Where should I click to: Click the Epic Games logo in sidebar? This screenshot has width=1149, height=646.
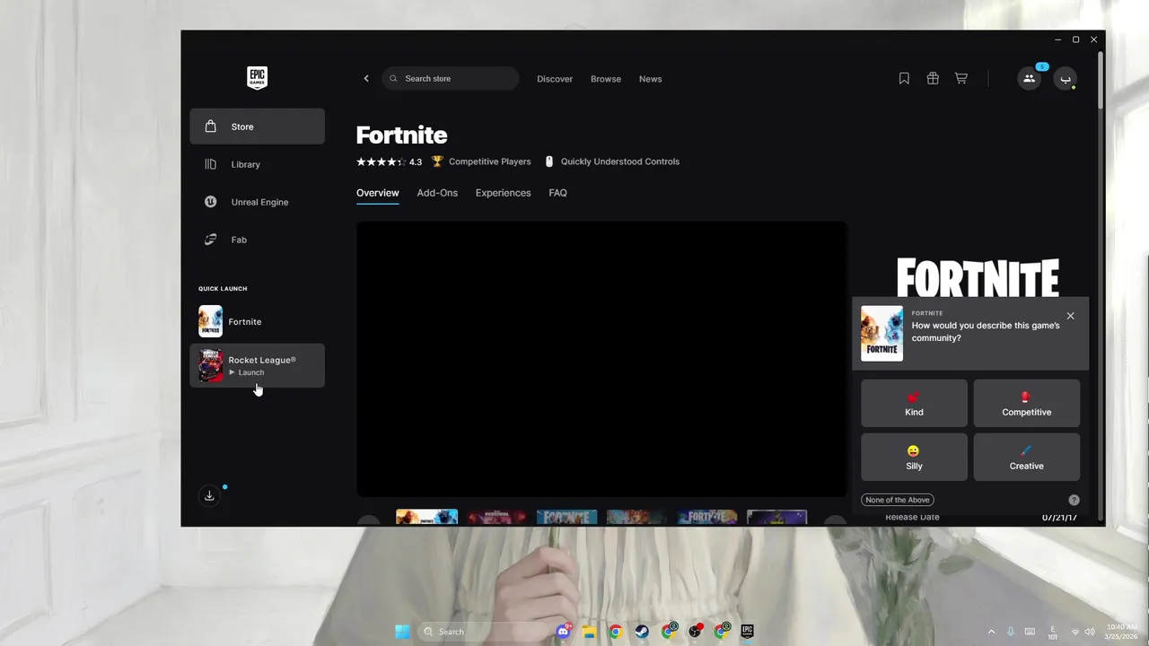coord(257,78)
